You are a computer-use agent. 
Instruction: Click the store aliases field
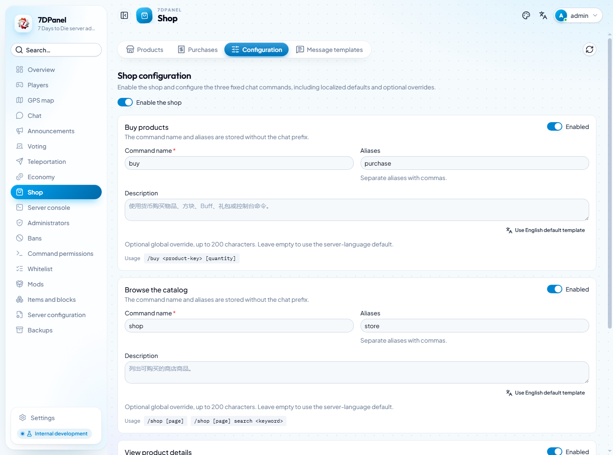click(x=475, y=326)
